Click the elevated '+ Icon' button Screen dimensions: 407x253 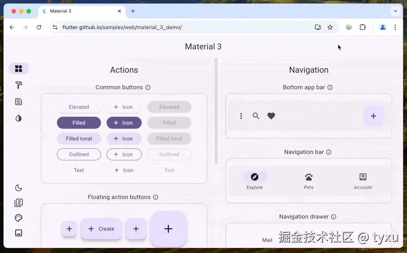[124, 107]
